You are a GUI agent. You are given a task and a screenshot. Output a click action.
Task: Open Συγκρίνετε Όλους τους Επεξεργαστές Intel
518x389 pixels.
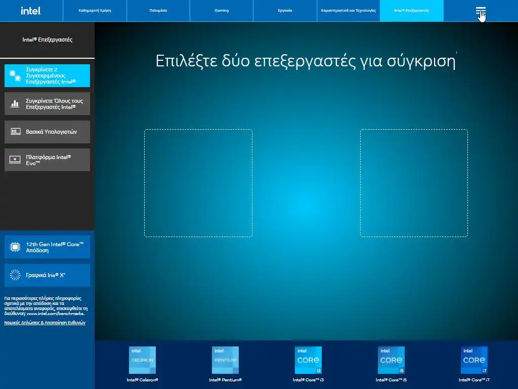[x=47, y=104]
